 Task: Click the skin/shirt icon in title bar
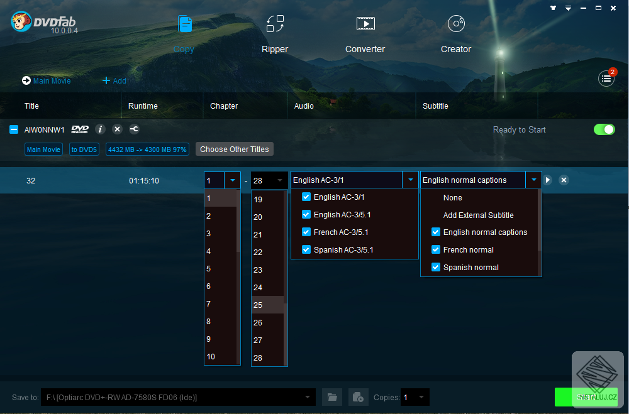(553, 8)
